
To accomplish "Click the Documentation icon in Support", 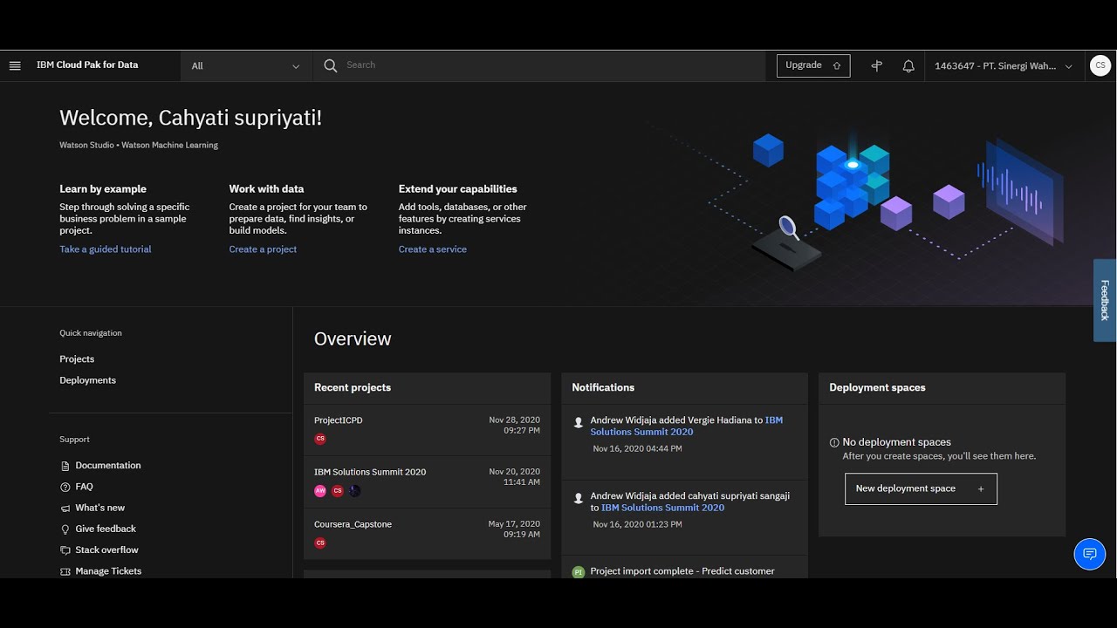I will [x=65, y=466].
